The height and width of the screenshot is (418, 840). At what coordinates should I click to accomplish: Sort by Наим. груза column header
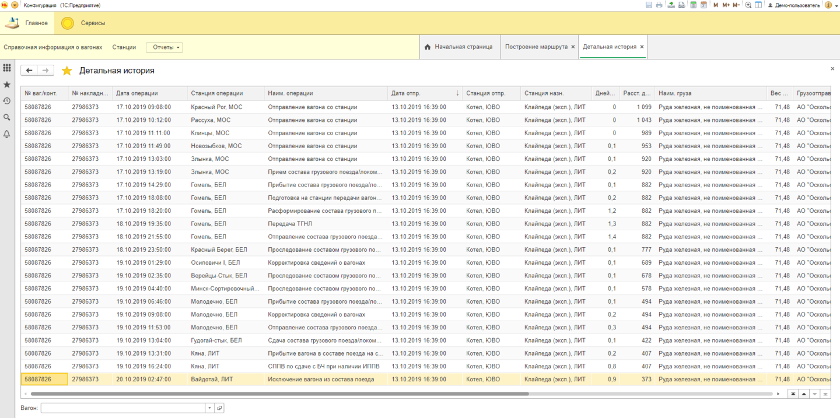point(711,93)
